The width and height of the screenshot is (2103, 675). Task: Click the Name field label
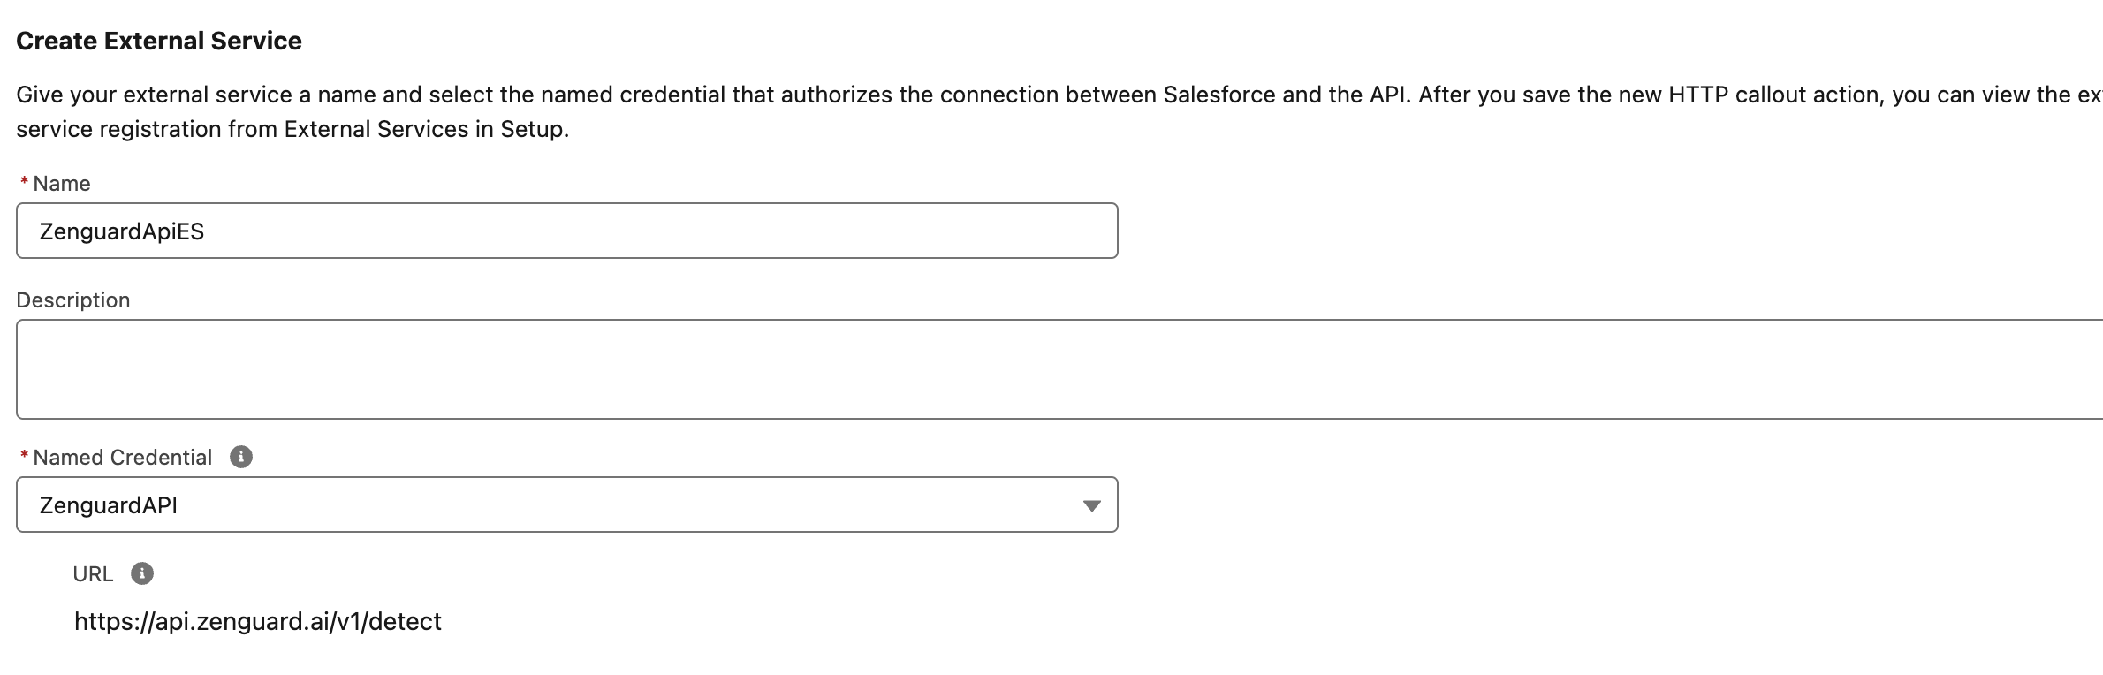click(62, 184)
